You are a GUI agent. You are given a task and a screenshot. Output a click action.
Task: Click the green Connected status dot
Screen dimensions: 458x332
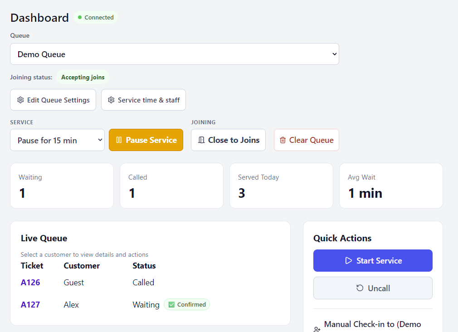pos(80,17)
